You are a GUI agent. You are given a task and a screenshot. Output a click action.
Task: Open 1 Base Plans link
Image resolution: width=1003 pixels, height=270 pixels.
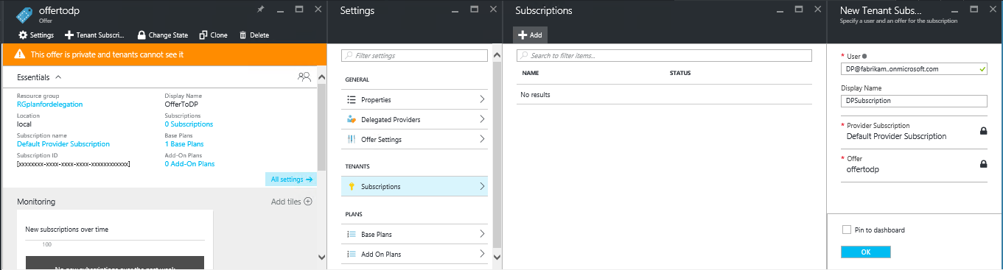click(184, 143)
